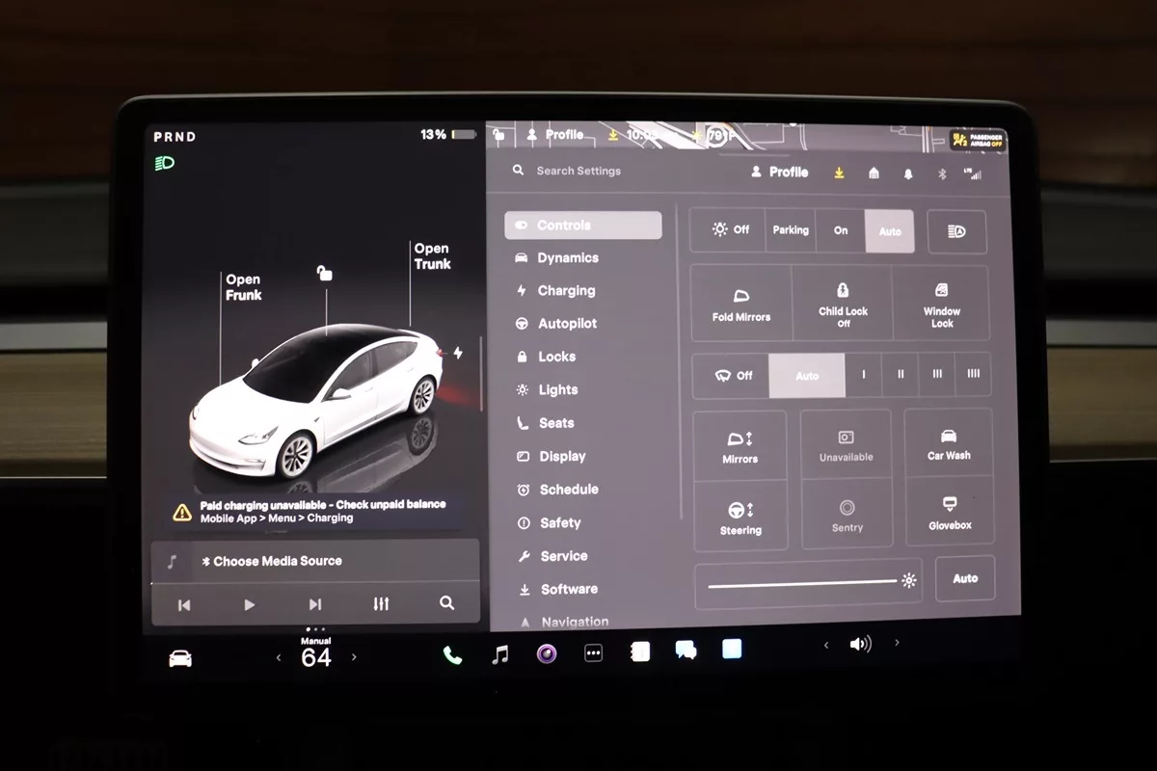Open the music note app in dock
Viewport: 1157px width, 771px height.
click(x=499, y=655)
